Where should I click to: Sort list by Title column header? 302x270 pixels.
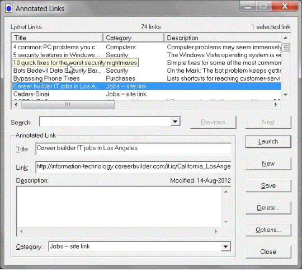pyautogui.click(x=57, y=38)
